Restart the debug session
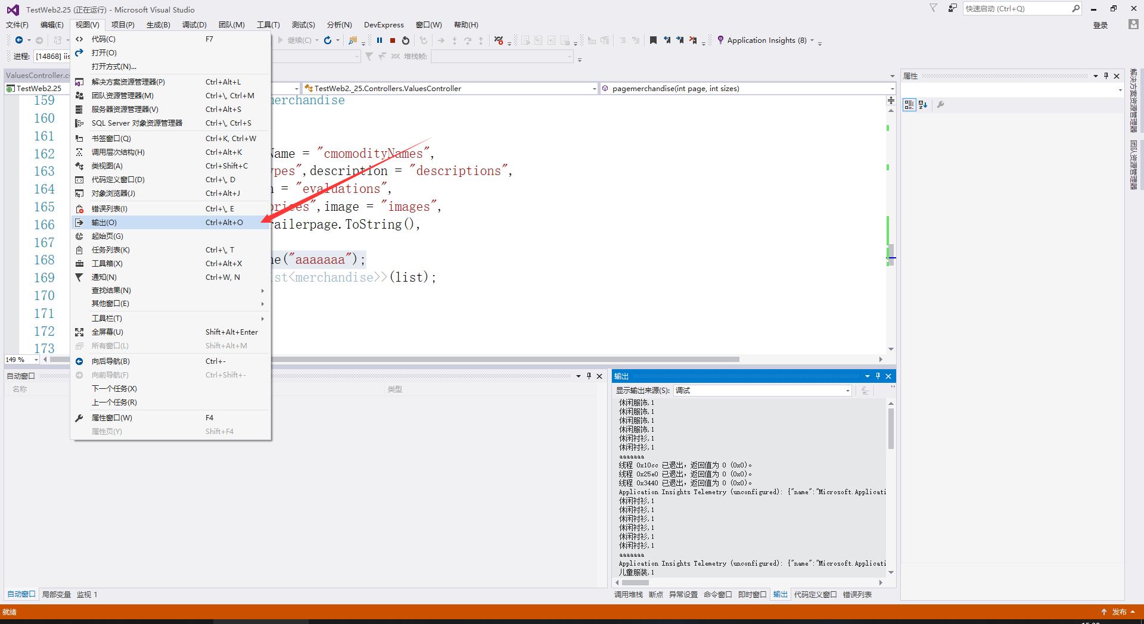The image size is (1144, 624). point(405,40)
